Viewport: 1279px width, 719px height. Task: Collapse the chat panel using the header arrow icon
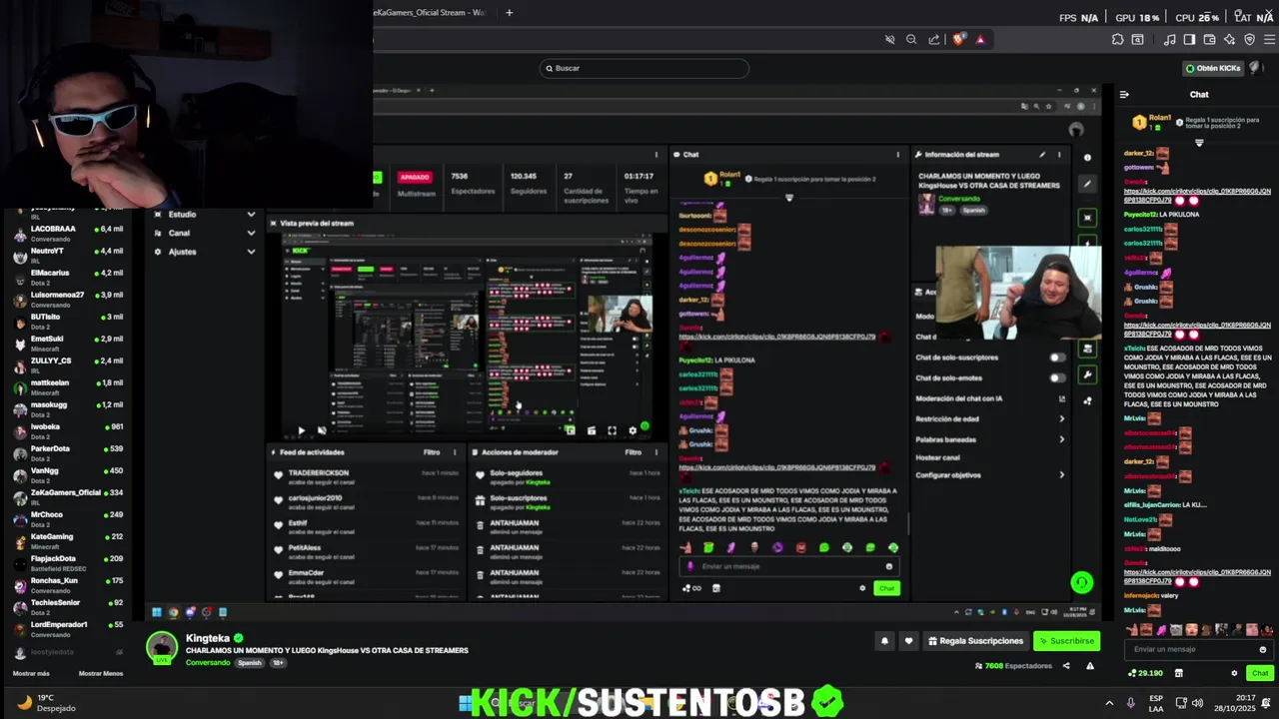pos(1124,95)
